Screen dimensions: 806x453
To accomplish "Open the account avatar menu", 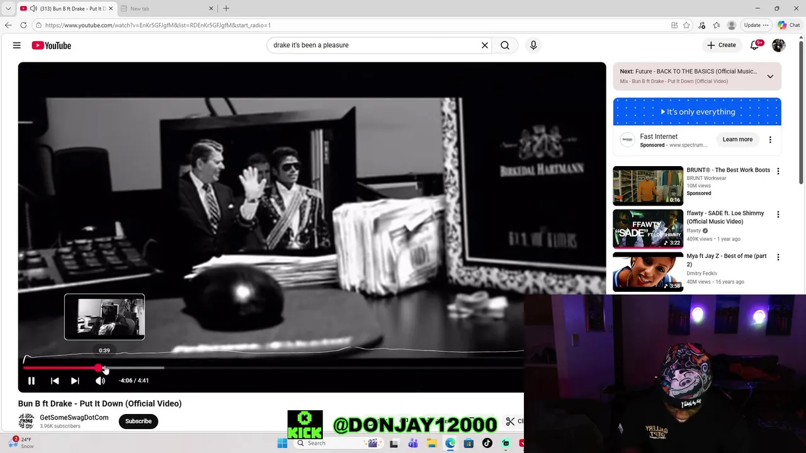I will [779, 45].
